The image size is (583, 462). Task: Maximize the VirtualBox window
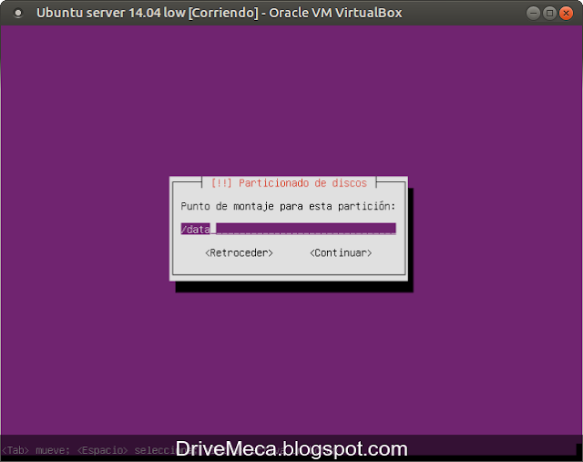549,14
